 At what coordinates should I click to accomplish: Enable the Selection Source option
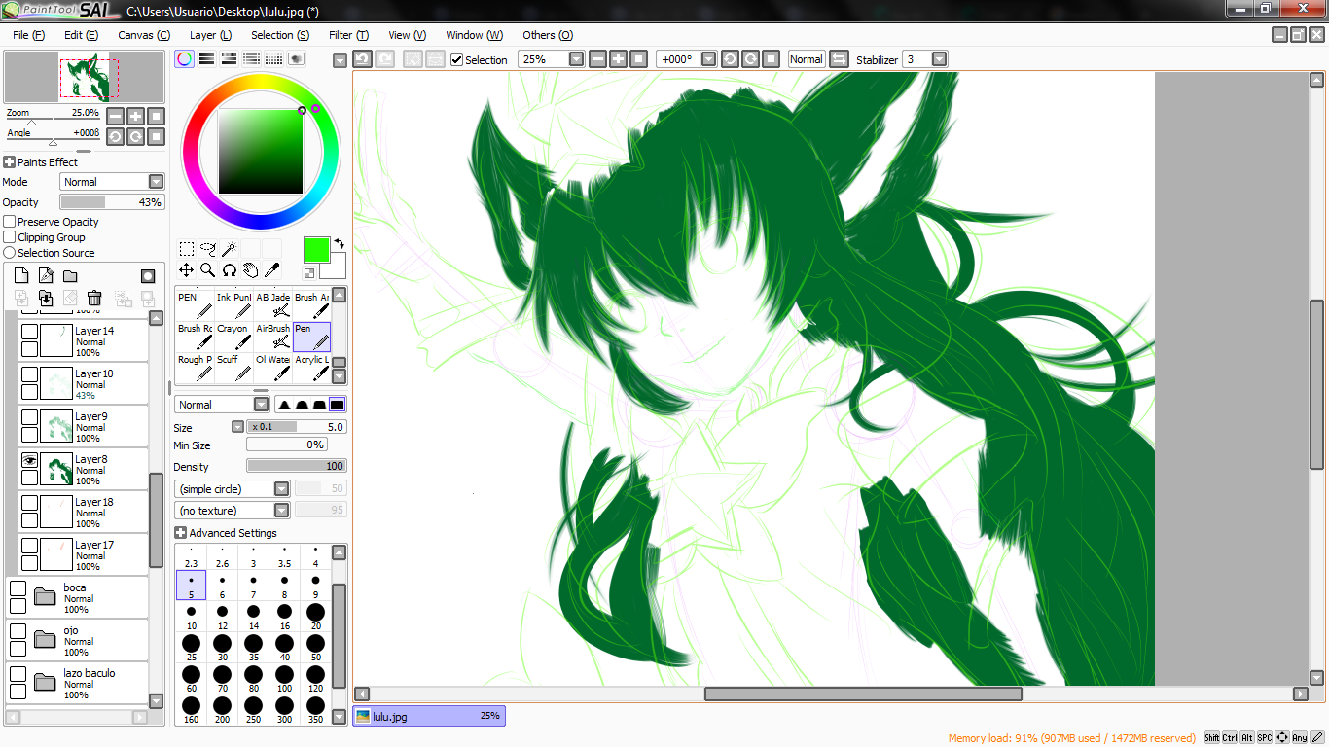(x=10, y=253)
